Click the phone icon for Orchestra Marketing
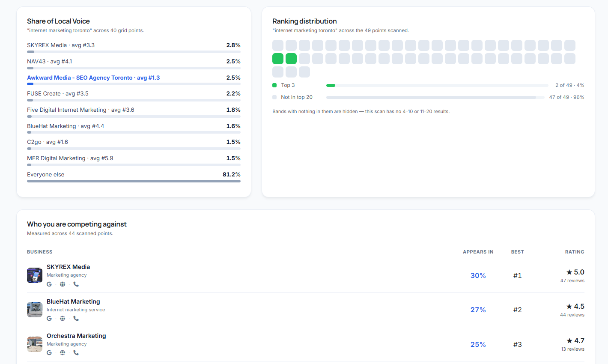Image resolution: width=608 pixels, height=364 pixels. [76, 352]
